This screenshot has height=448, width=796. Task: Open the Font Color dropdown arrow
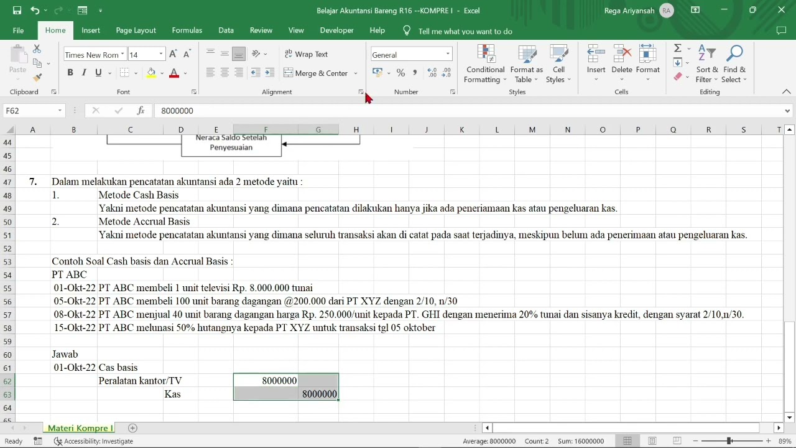(x=185, y=73)
